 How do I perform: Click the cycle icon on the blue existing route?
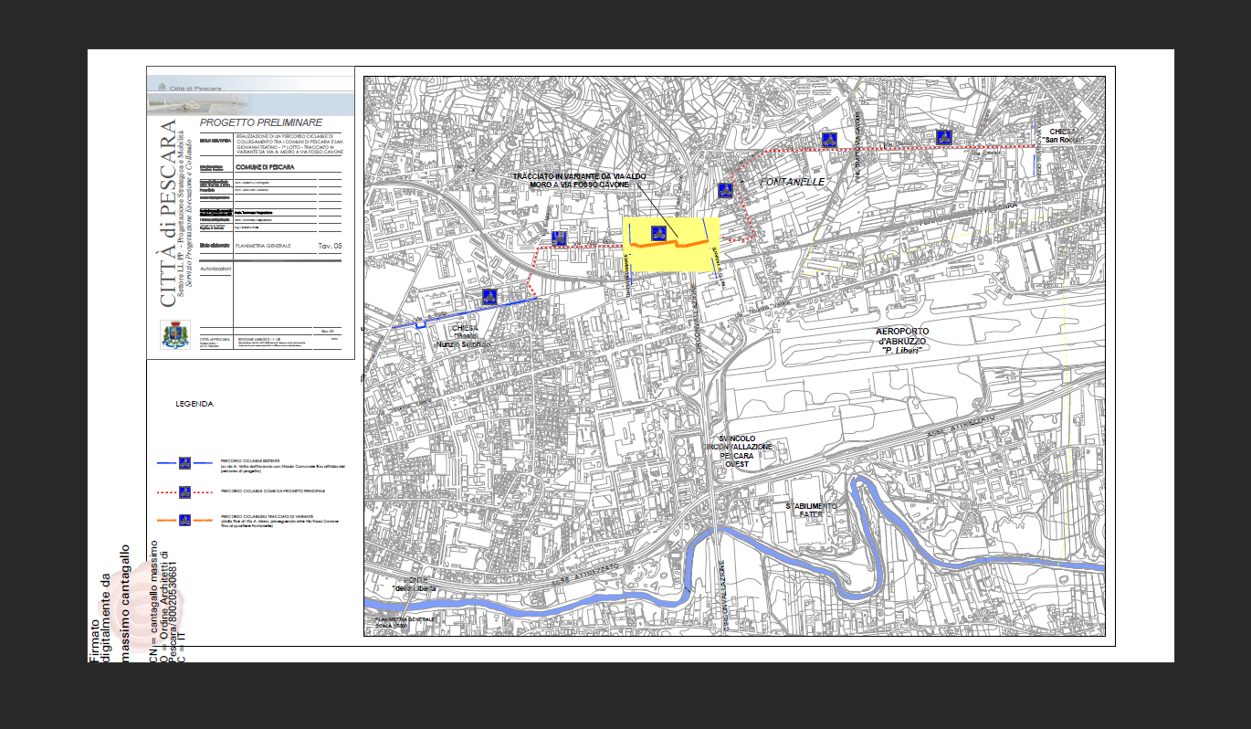[x=489, y=295]
